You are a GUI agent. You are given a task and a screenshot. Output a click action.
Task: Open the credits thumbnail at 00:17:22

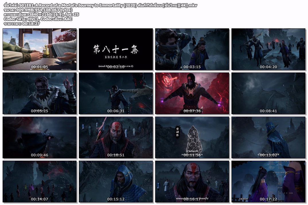[x=268, y=182]
